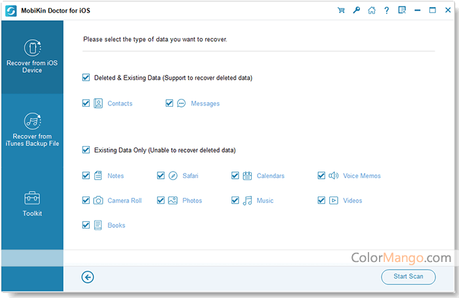The height and width of the screenshot is (298, 459).
Task: Click the Videos play icon
Action: point(333,200)
